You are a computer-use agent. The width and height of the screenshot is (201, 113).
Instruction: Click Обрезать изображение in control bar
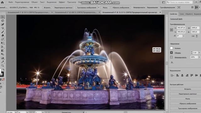pos(121,8)
